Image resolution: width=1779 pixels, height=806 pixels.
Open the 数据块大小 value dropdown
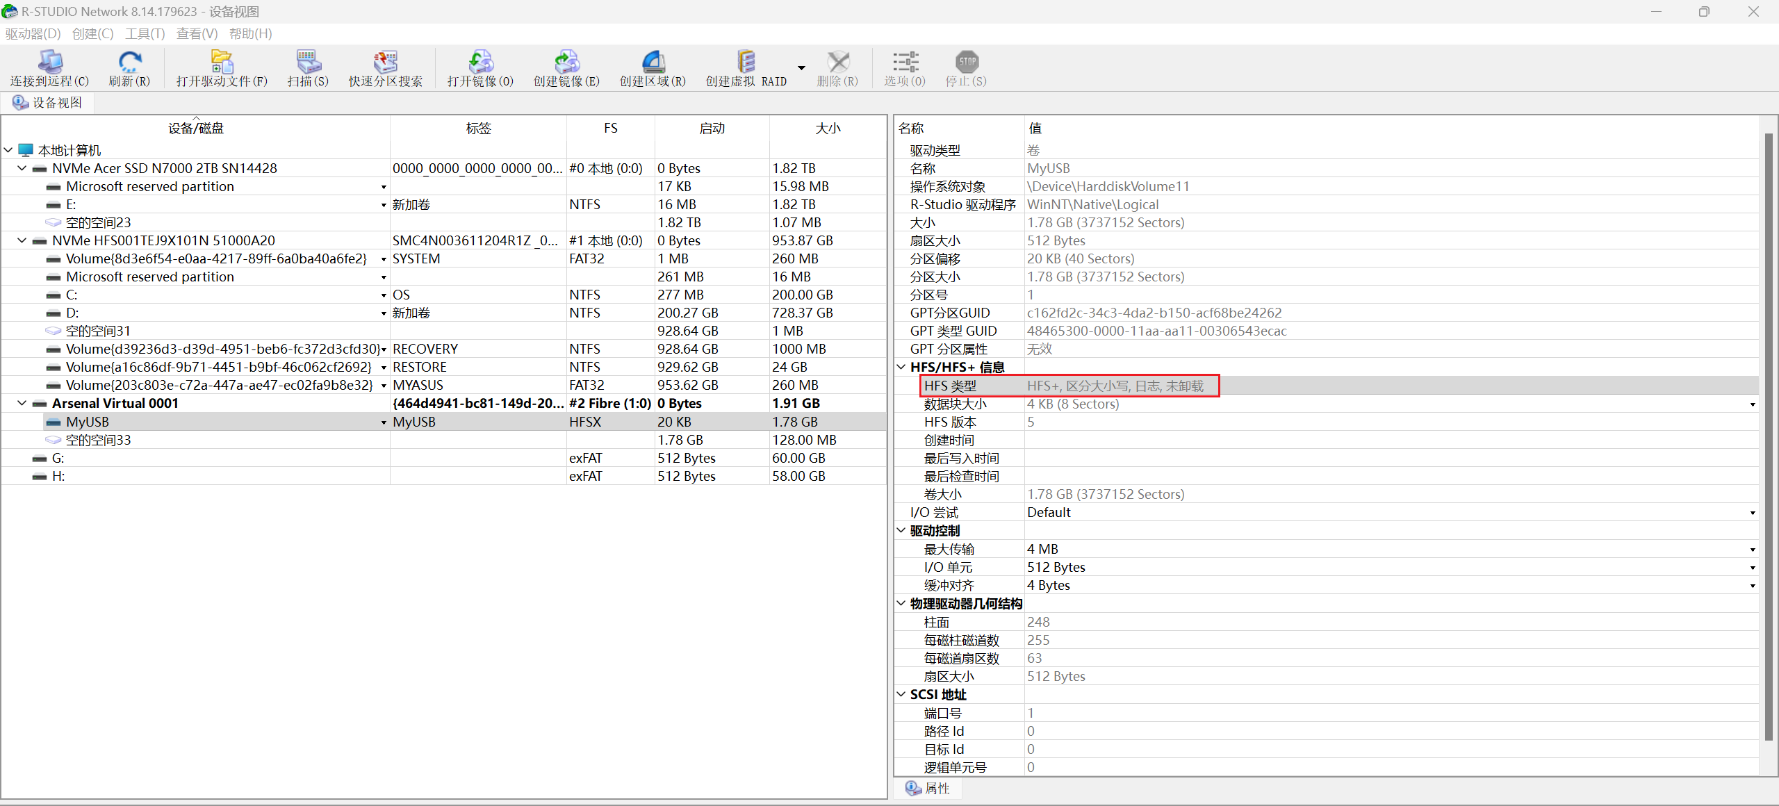click(1753, 404)
